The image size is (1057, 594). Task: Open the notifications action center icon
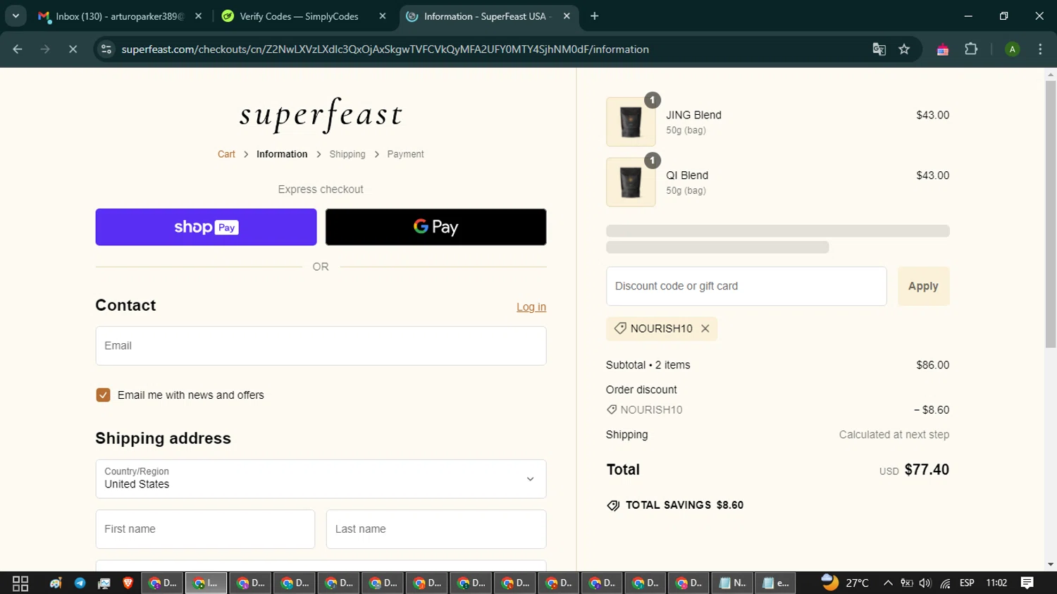point(1027,583)
